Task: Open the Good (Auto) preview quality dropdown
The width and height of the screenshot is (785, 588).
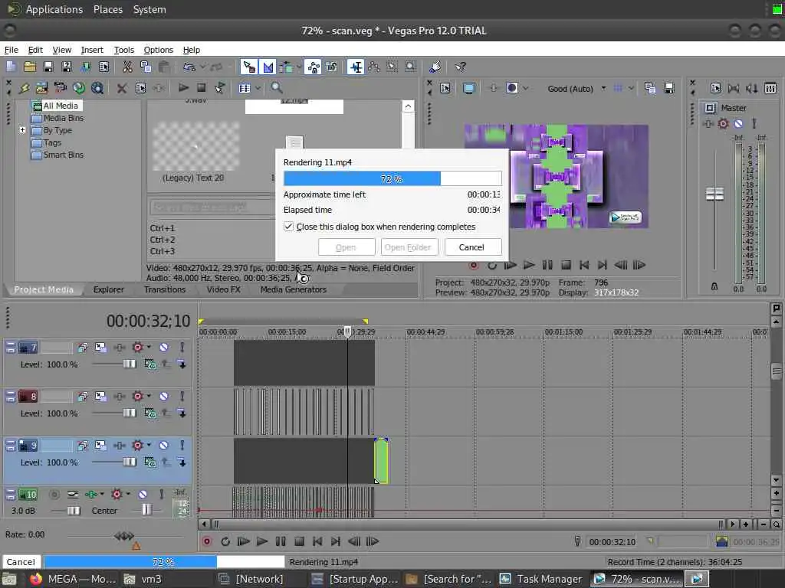Action: pyautogui.click(x=576, y=89)
